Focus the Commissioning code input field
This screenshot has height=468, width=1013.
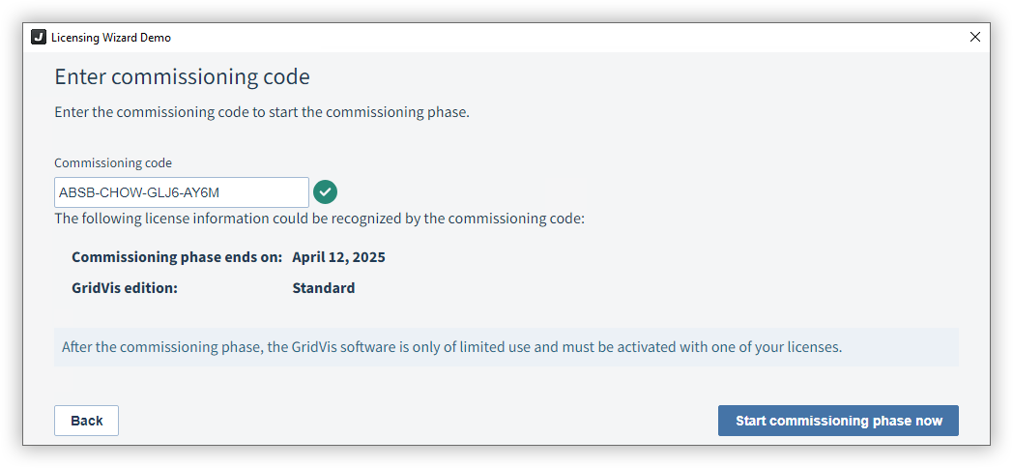[182, 192]
